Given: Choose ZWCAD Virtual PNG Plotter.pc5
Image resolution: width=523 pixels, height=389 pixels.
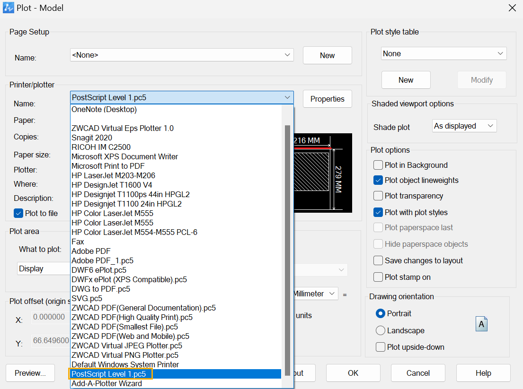Looking at the screenshot, I should tap(176, 355).
